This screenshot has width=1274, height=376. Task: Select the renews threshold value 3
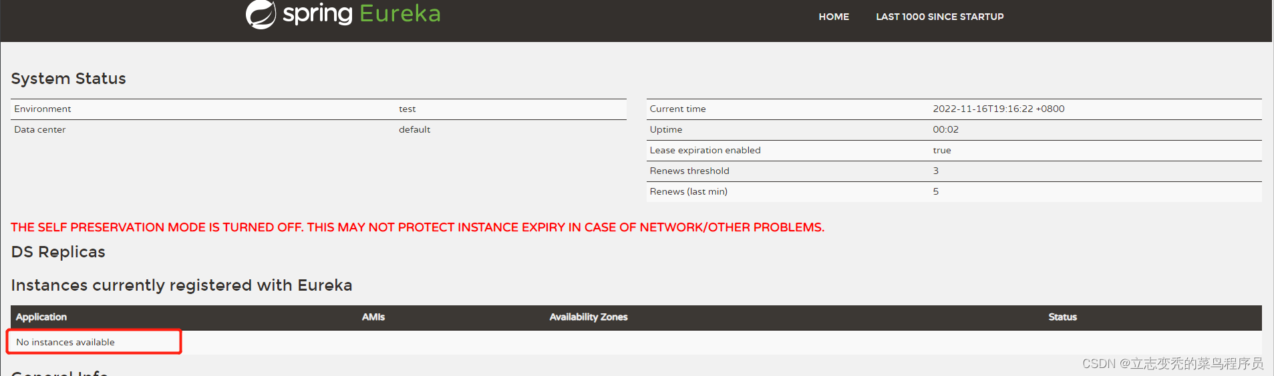pyautogui.click(x=935, y=171)
